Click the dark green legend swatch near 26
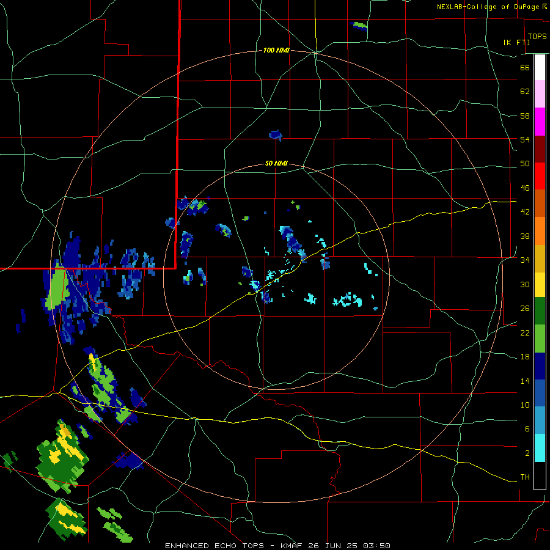Image resolution: width=550 pixels, height=550 pixels. click(540, 311)
